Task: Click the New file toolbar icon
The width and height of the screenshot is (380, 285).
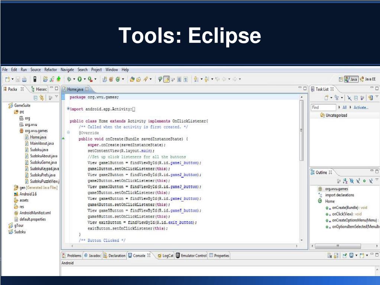Action: click(7, 79)
